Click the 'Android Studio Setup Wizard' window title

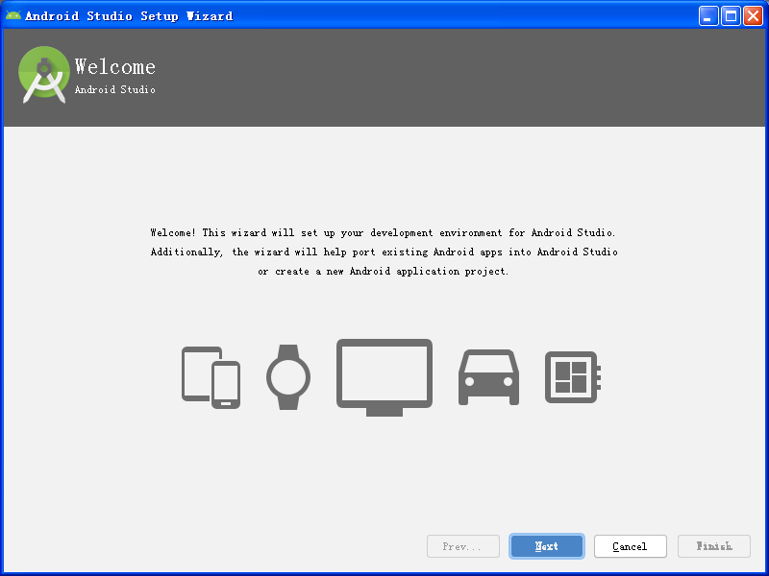[x=129, y=16]
